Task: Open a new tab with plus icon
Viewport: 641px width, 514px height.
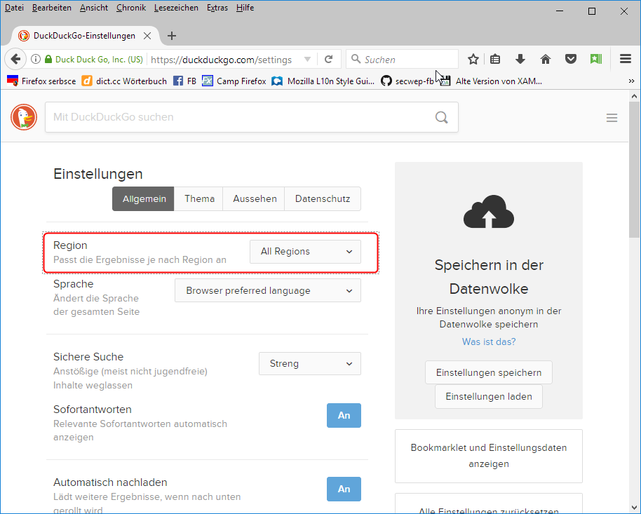Action: click(x=172, y=36)
